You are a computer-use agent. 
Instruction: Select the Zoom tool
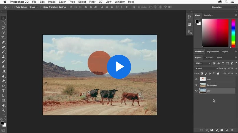point(3,110)
